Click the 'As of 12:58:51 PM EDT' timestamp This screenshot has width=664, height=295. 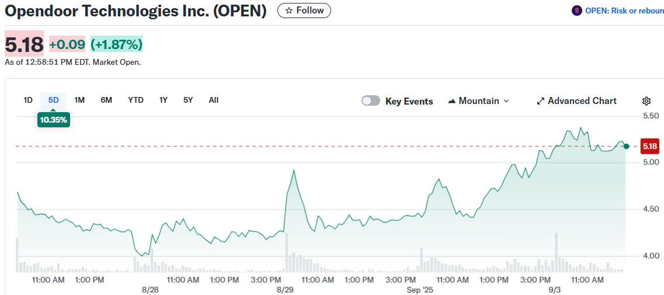tap(73, 63)
